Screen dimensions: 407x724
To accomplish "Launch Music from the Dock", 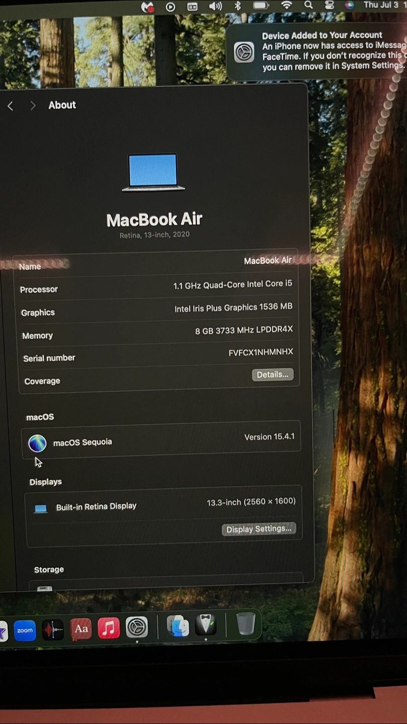I will (x=109, y=628).
